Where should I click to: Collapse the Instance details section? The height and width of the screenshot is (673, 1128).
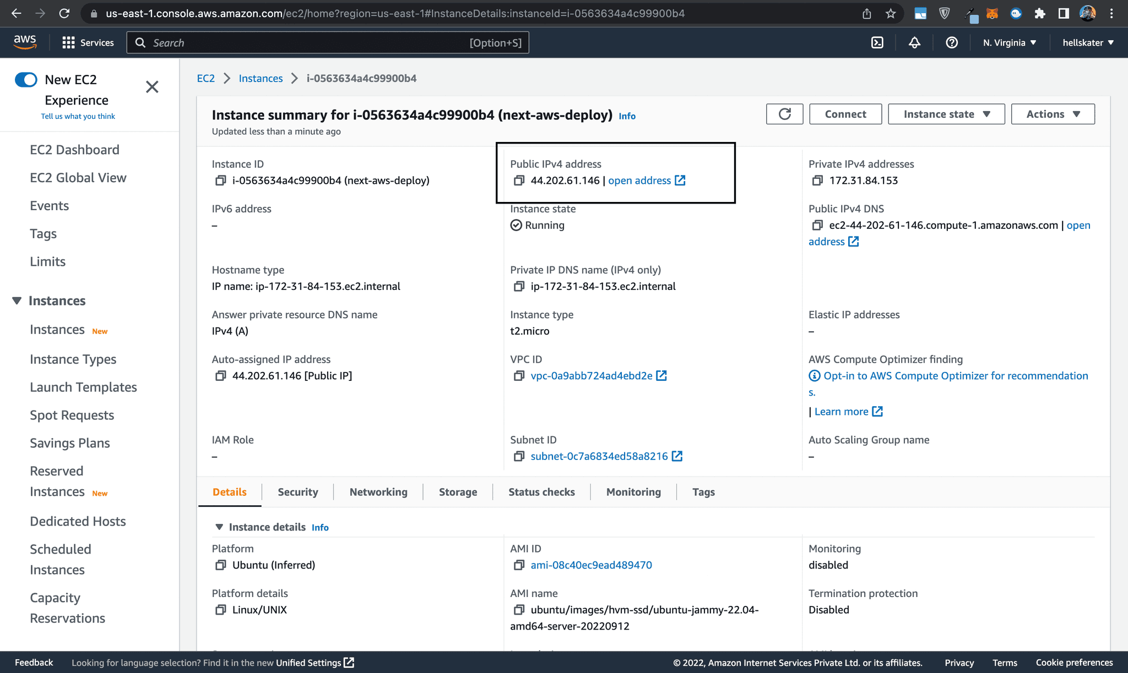[x=219, y=527]
